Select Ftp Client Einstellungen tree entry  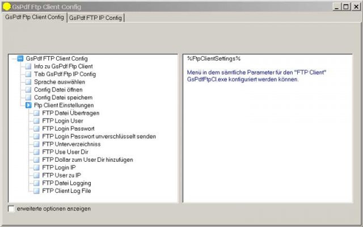tap(64, 106)
